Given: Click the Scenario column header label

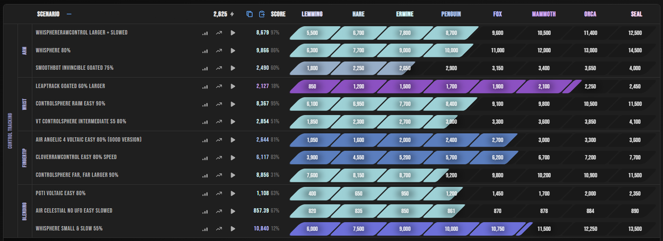Looking at the screenshot, I should click(x=48, y=14).
